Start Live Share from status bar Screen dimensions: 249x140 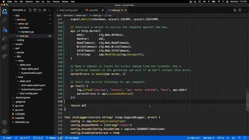(72, 138)
